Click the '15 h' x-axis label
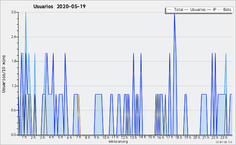The width and height of the screenshot is (236, 145). (x=151, y=137)
